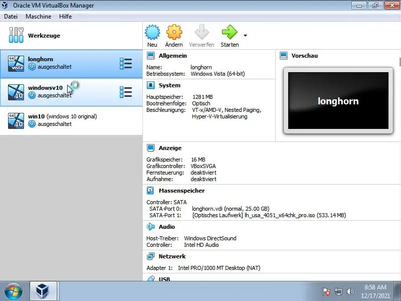Click the Werkzeuge label
Screen dimensions: 401x301
(44, 36)
